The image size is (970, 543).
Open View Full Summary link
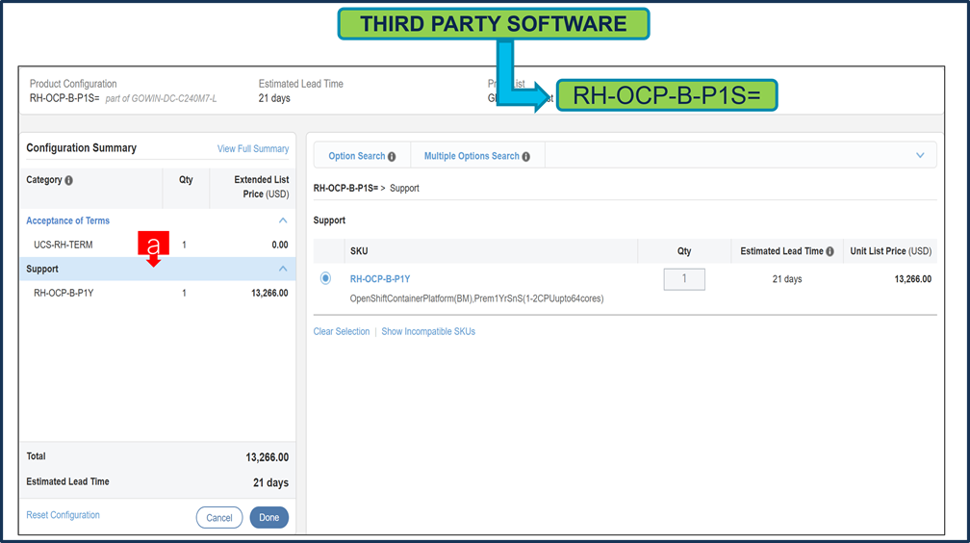click(252, 148)
